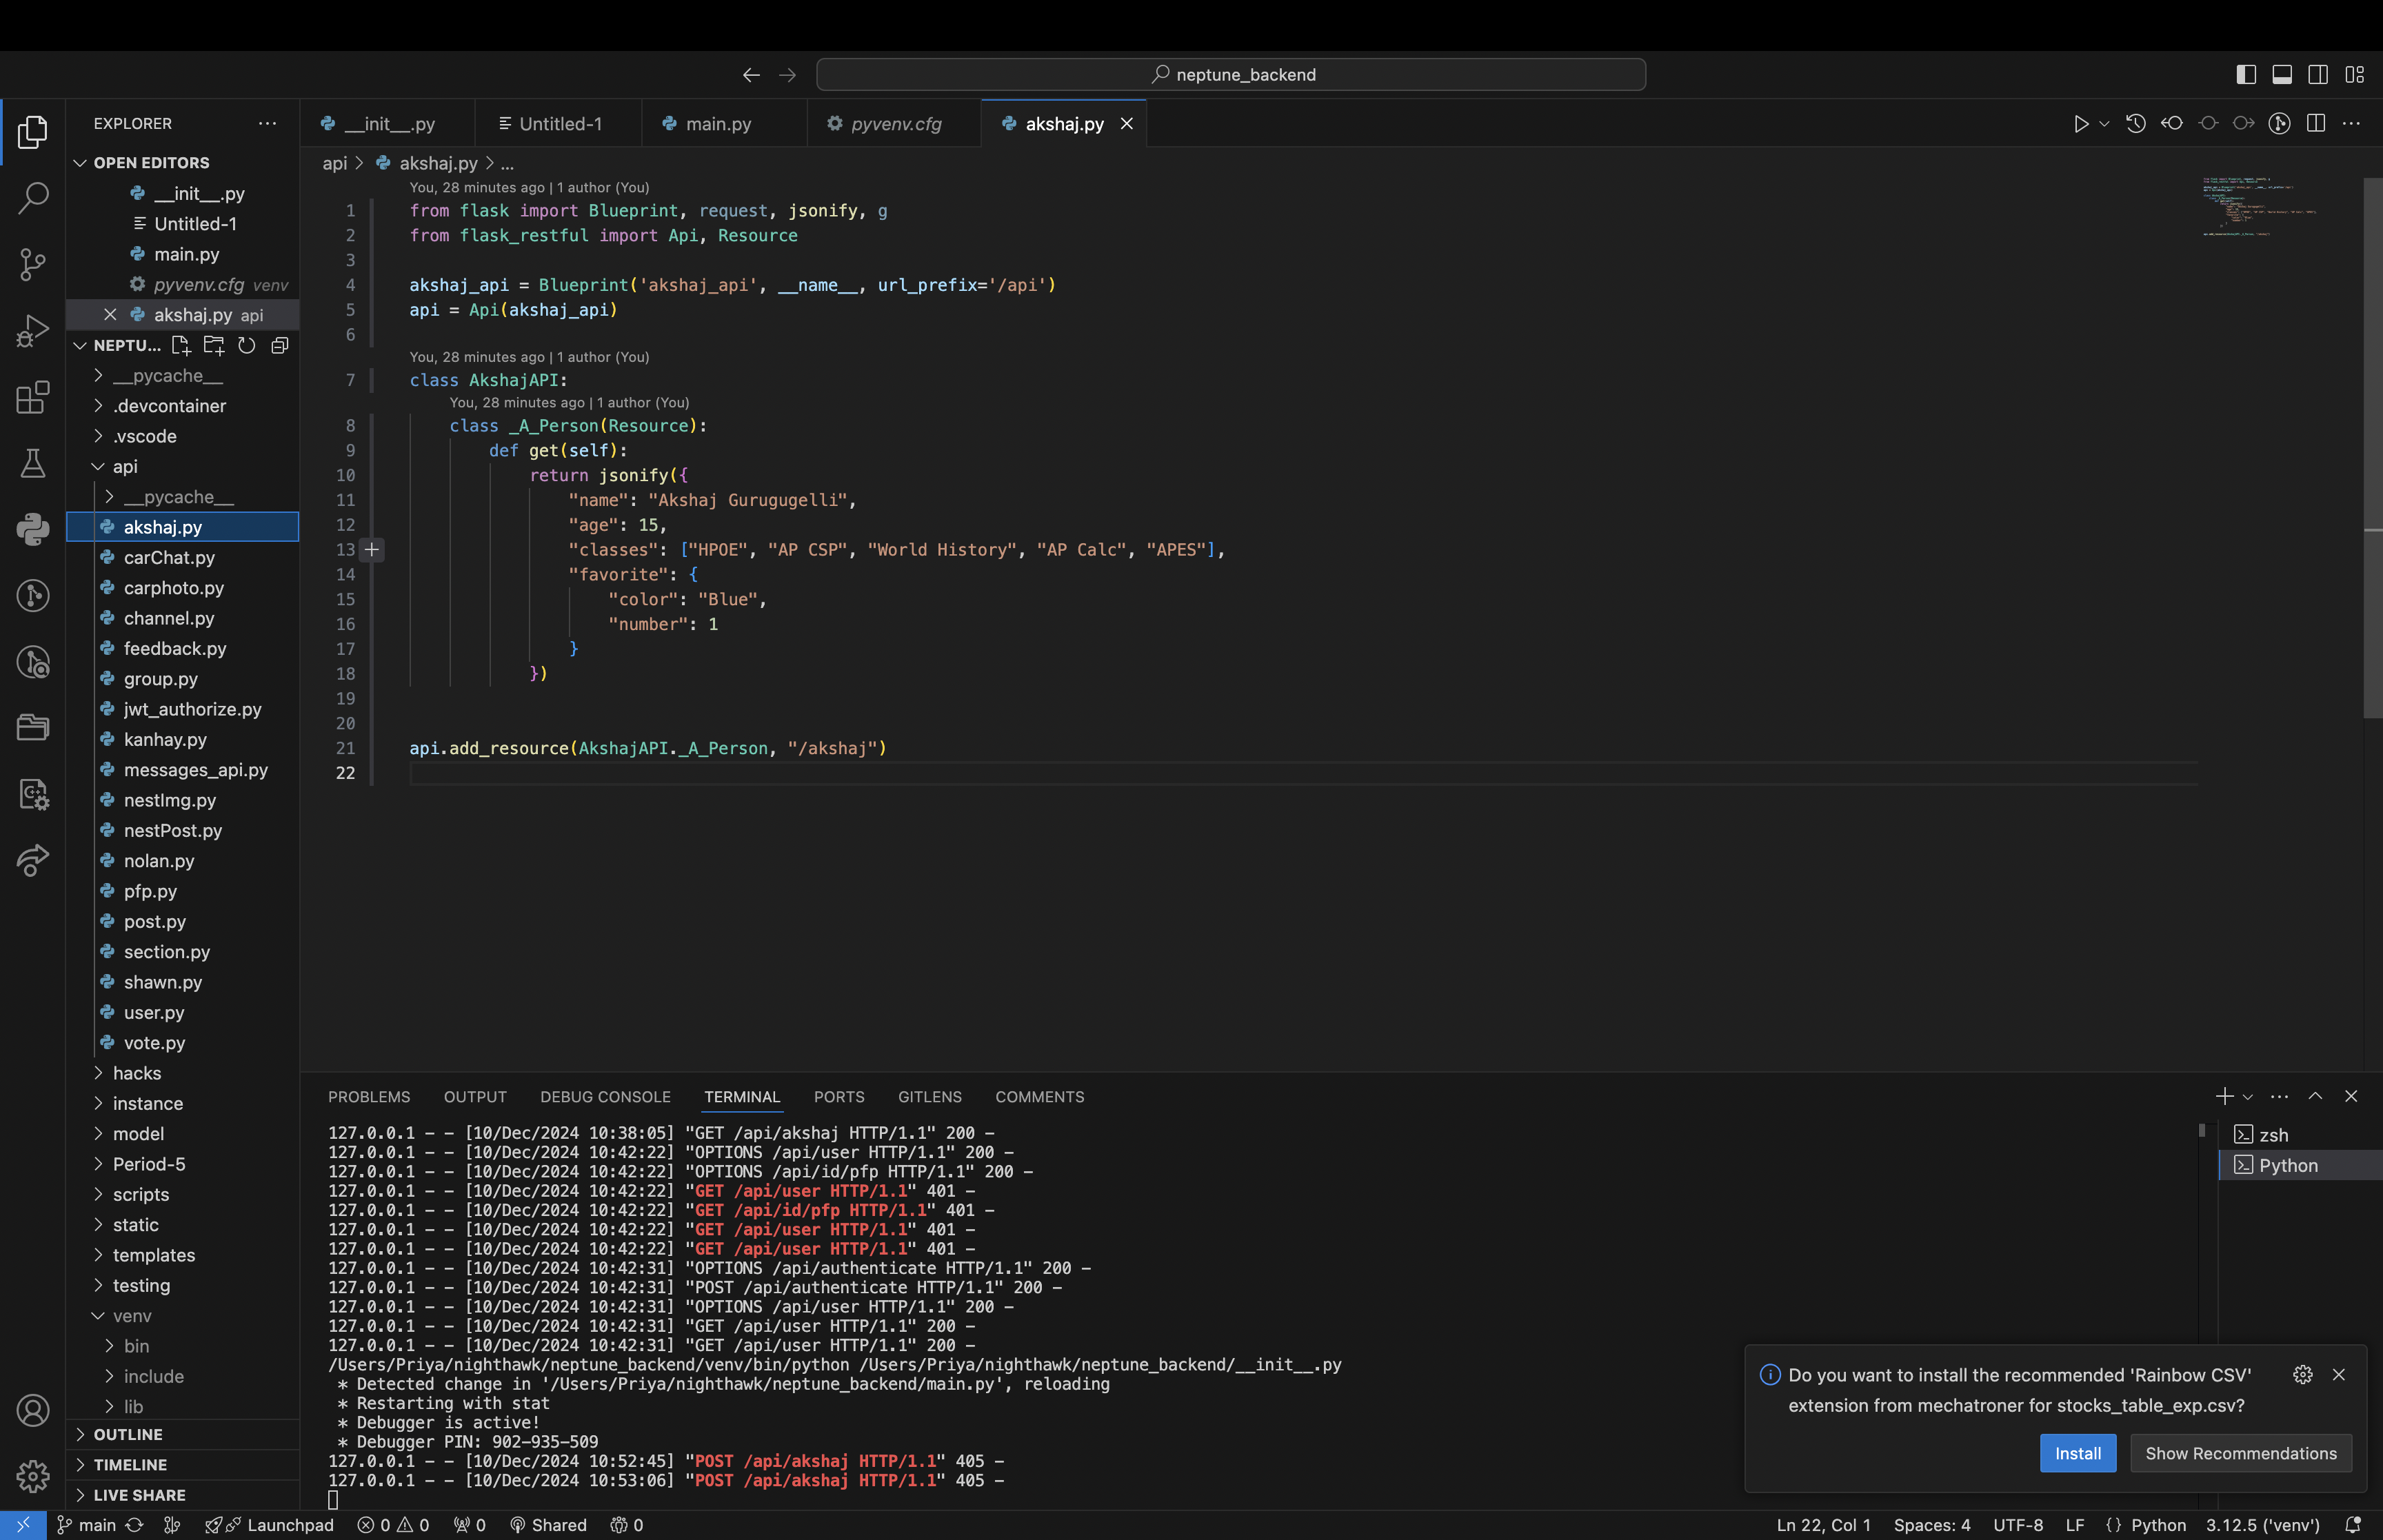The height and width of the screenshot is (1540, 2383).
Task: Click the 3.12.5 ('venv') interpreter
Action: [2262, 1525]
